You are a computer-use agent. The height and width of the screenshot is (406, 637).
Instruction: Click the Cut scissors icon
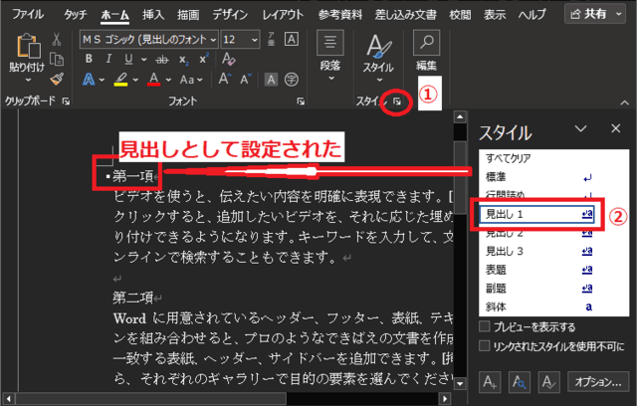(x=58, y=38)
